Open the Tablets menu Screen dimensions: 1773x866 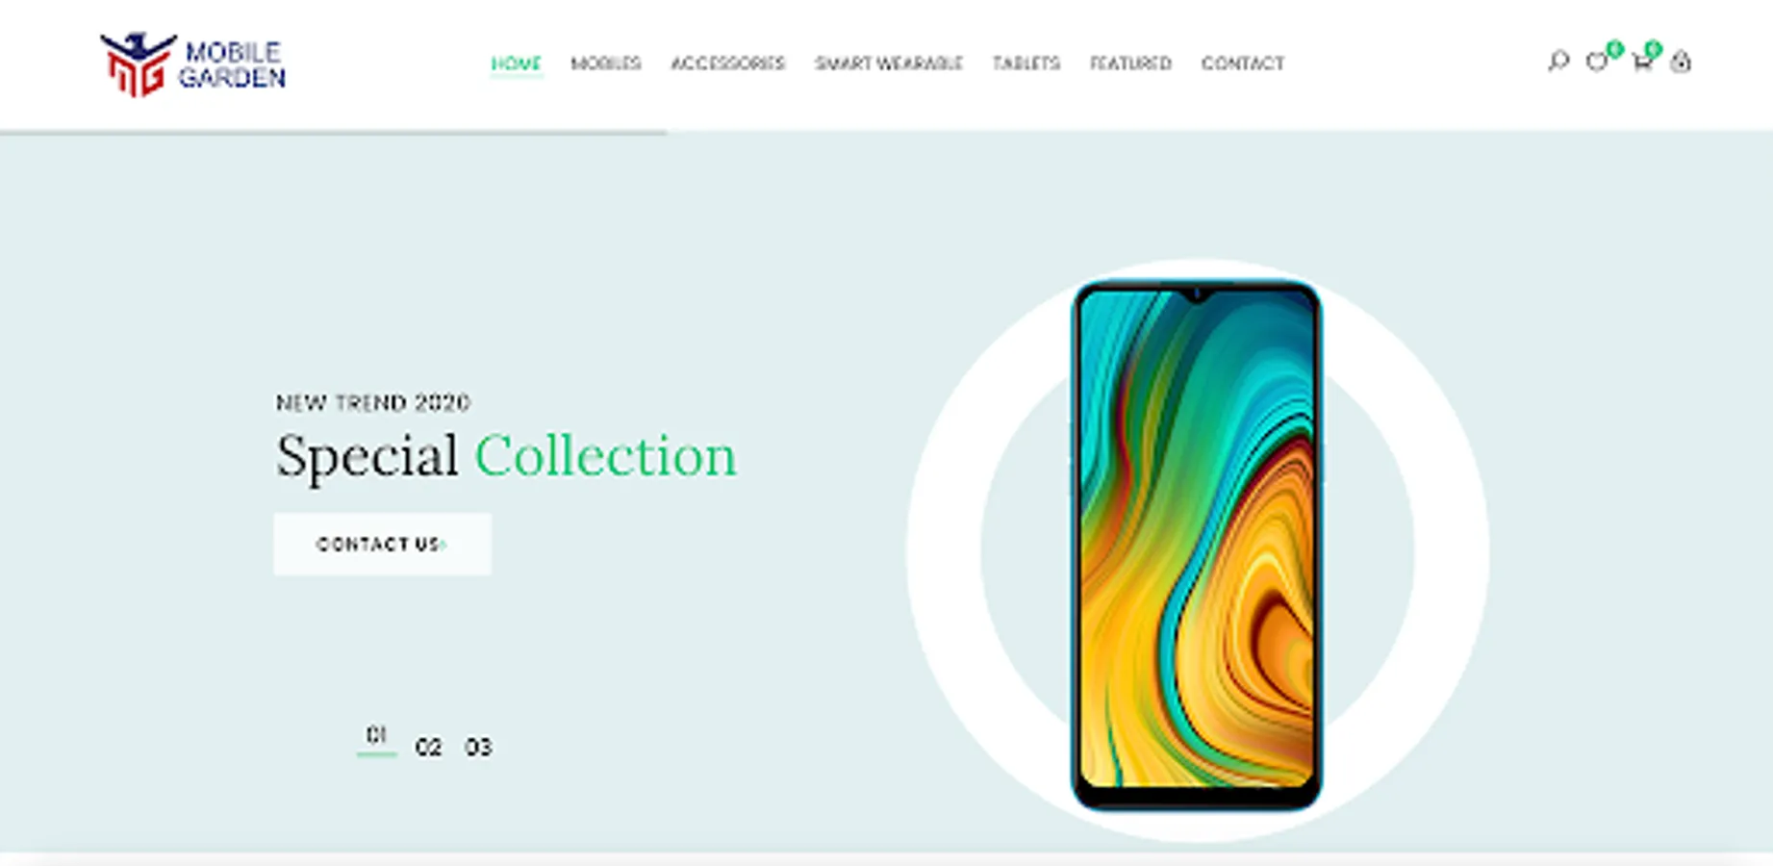1026,64
